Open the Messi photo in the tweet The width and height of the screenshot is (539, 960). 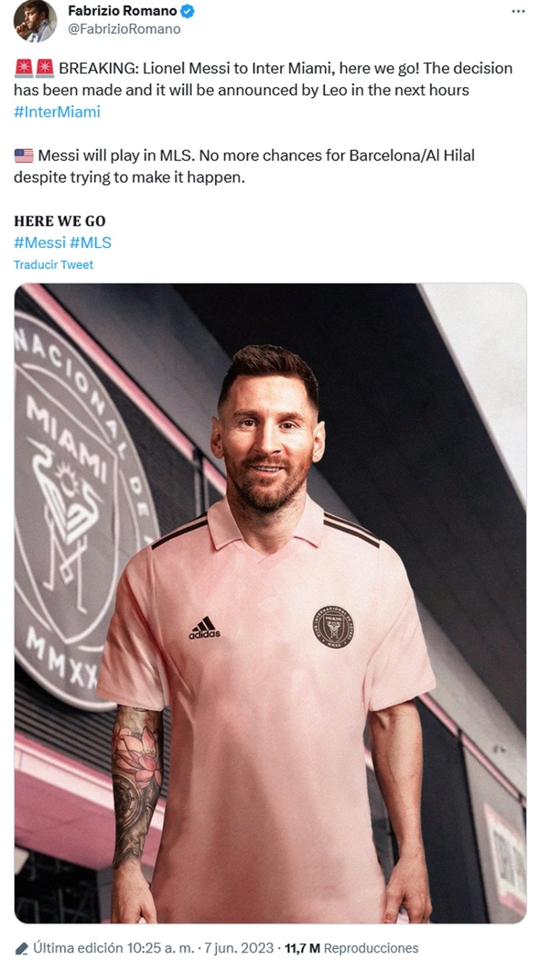270,603
